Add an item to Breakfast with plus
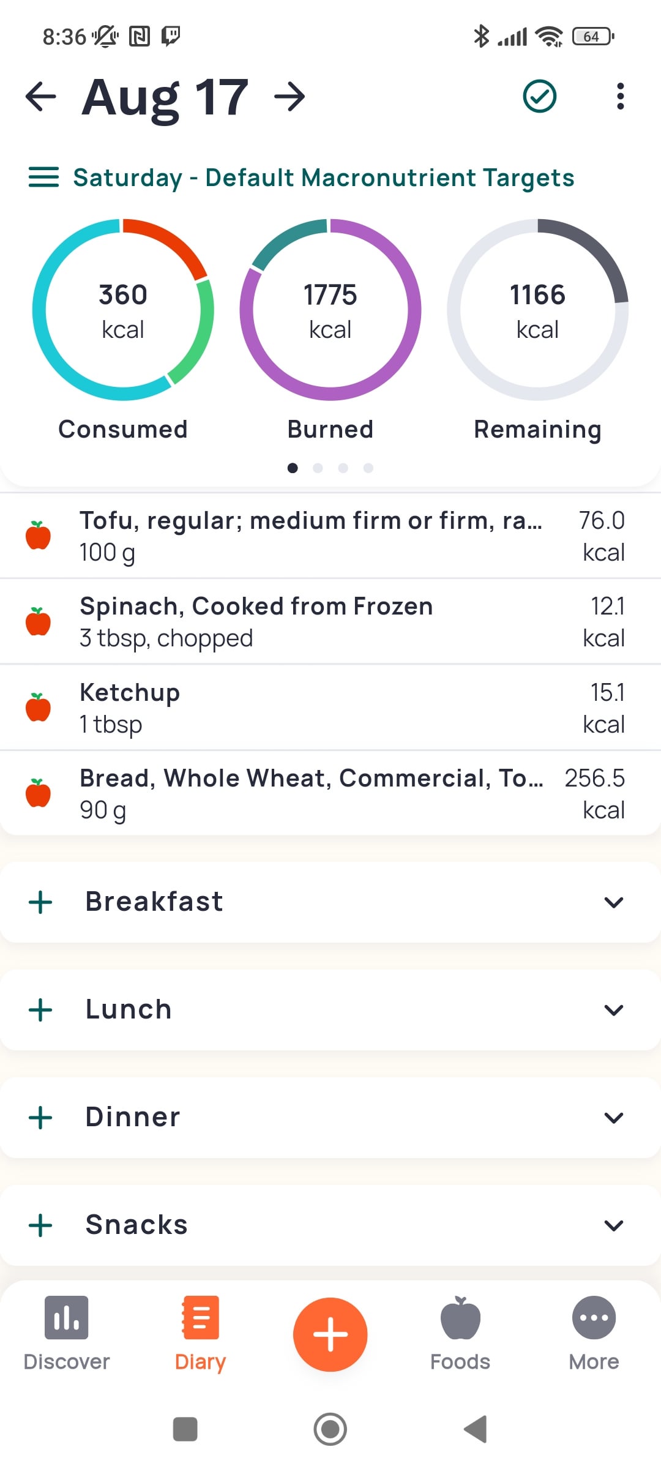This screenshot has height=1469, width=661. pyautogui.click(x=40, y=902)
